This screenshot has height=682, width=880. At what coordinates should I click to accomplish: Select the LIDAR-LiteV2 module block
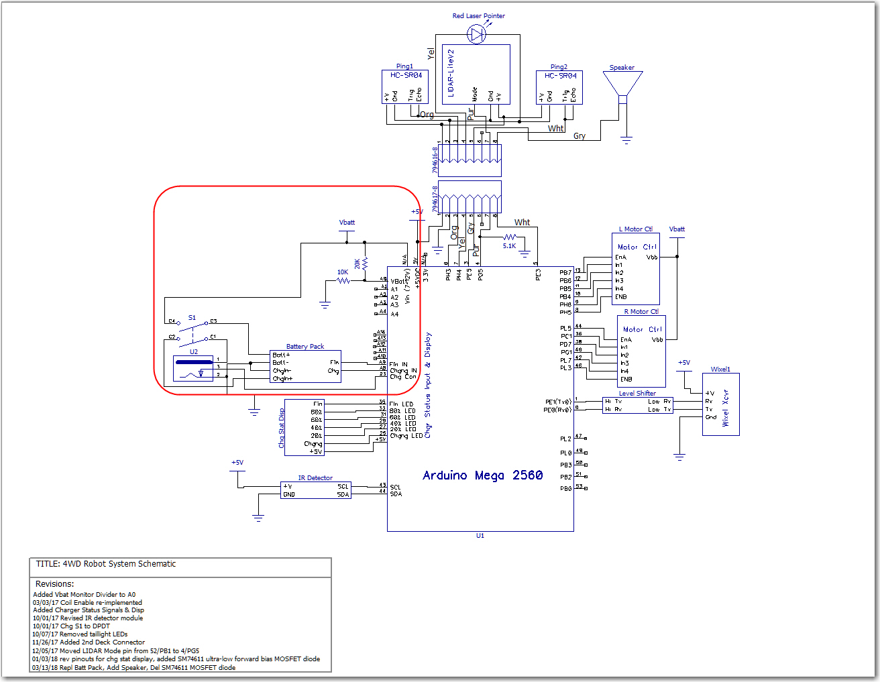click(476, 74)
